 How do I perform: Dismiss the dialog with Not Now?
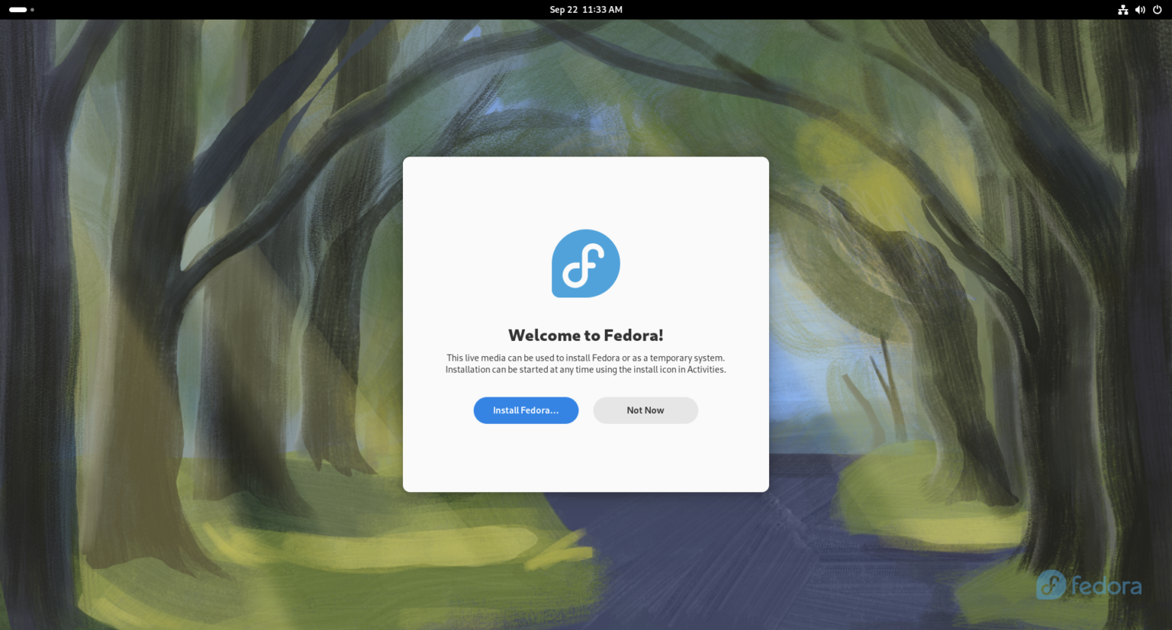click(646, 410)
